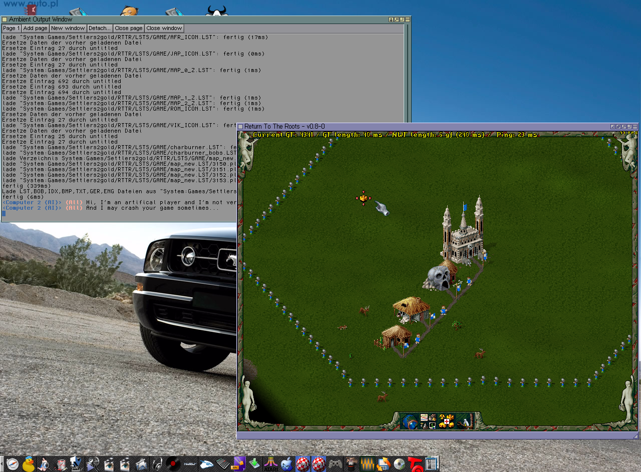Launch the calculator keypad dock icon
The height and width of the screenshot is (472, 641).
[x=223, y=463]
